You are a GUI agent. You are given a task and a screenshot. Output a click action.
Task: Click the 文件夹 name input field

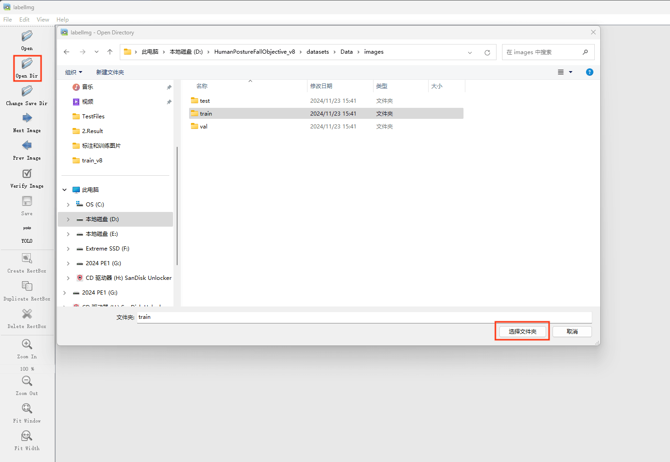[x=363, y=317]
